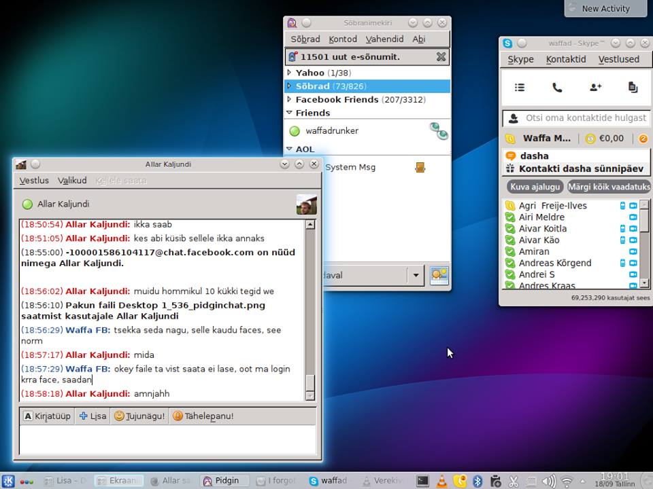Click the buddy icon selector button in Sõbranimekiri
This screenshot has width=653, height=489.
click(439, 275)
